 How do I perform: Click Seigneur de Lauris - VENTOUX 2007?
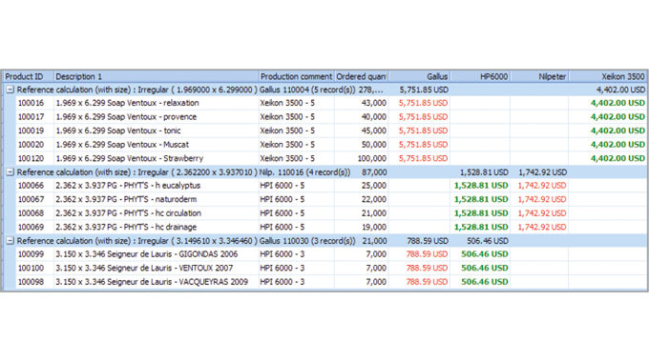144,268
